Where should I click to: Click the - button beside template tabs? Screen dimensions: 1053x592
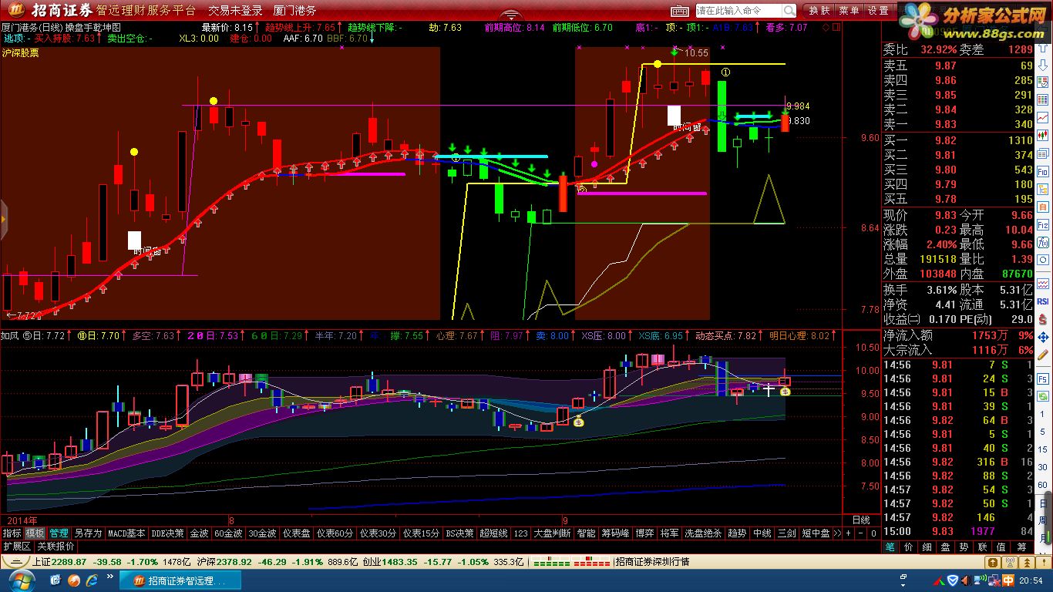[861, 533]
